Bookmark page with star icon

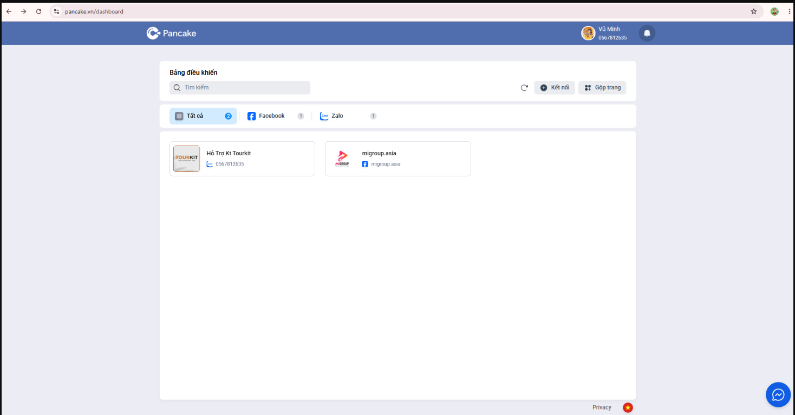point(753,11)
